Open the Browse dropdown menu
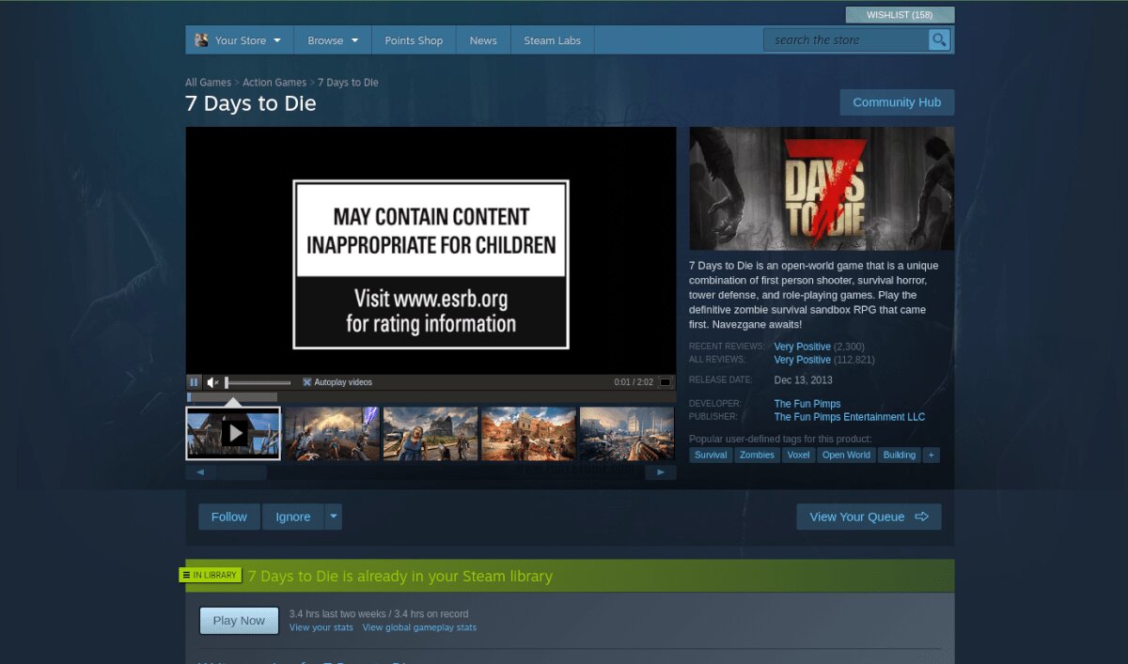The height and width of the screenshot is (664, 1128). click(330, 39)
